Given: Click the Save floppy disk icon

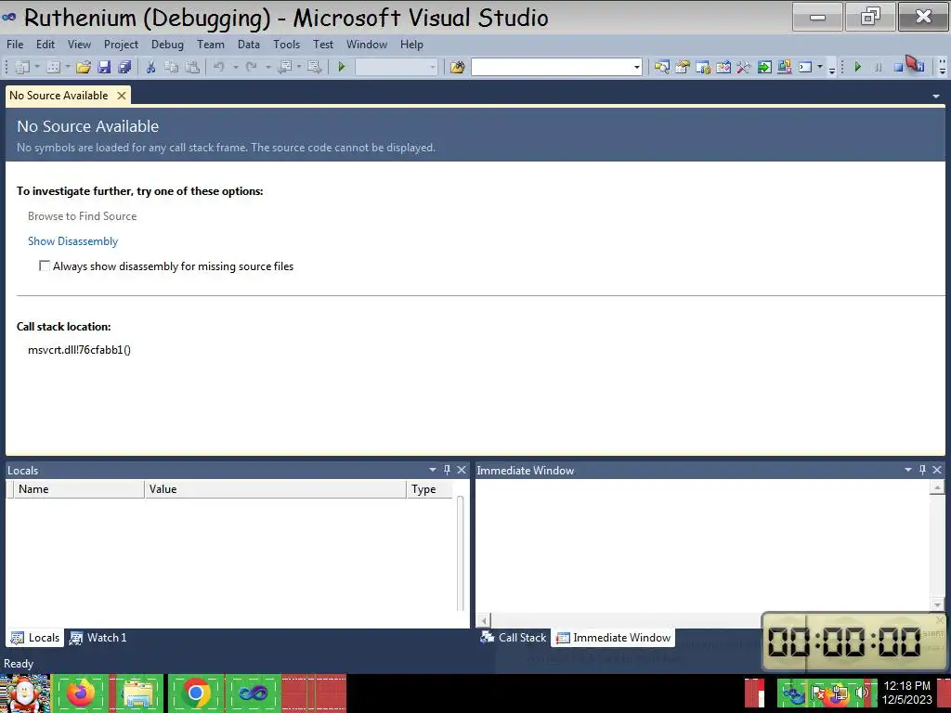Looking at the screenshot, I should coord(104,67).
